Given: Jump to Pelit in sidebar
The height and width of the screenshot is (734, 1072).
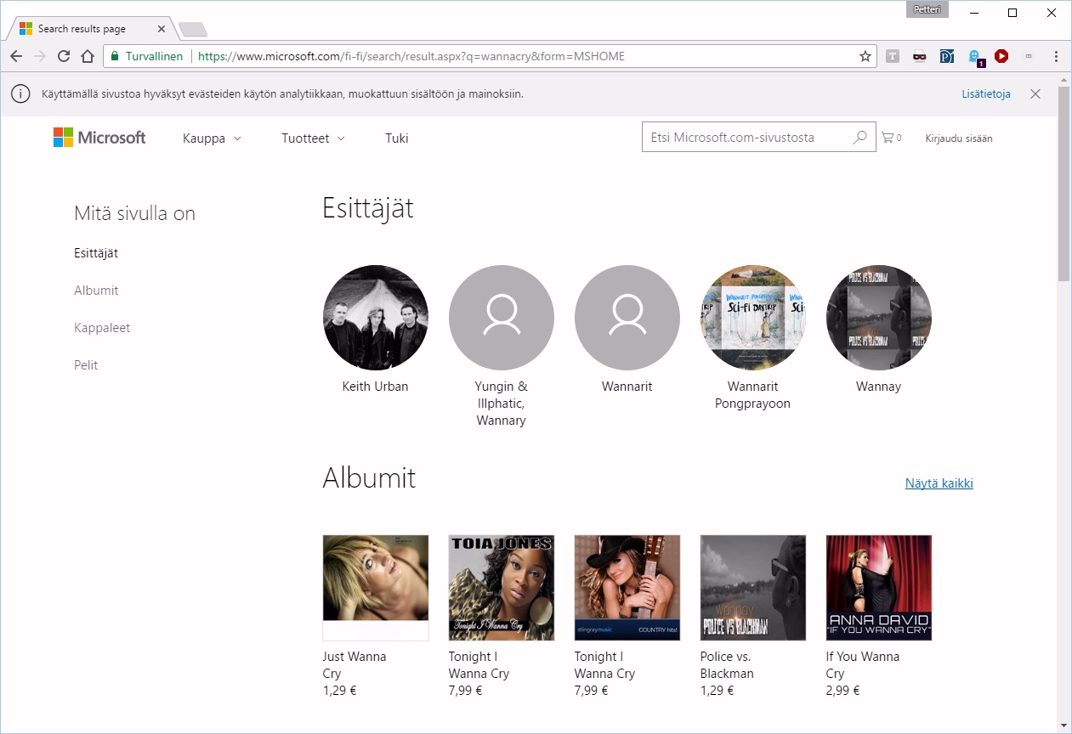Looking at the screenshot, I should [x=86, y=365].
